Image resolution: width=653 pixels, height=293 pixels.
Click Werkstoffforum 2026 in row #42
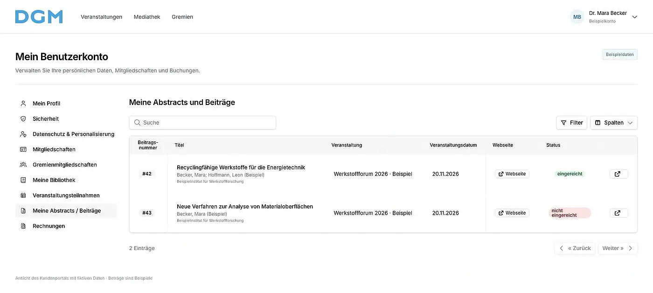pos(373,174)
